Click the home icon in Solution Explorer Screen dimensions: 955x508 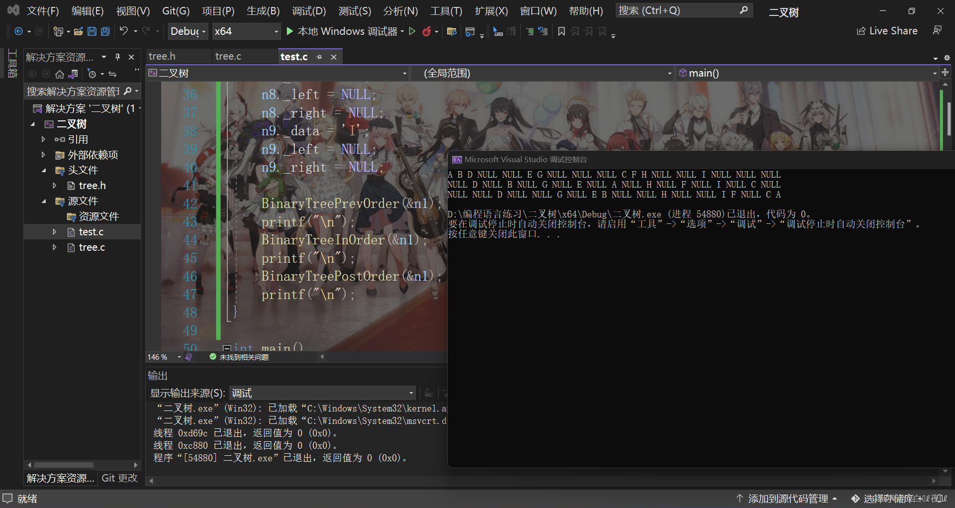[60, 74]
